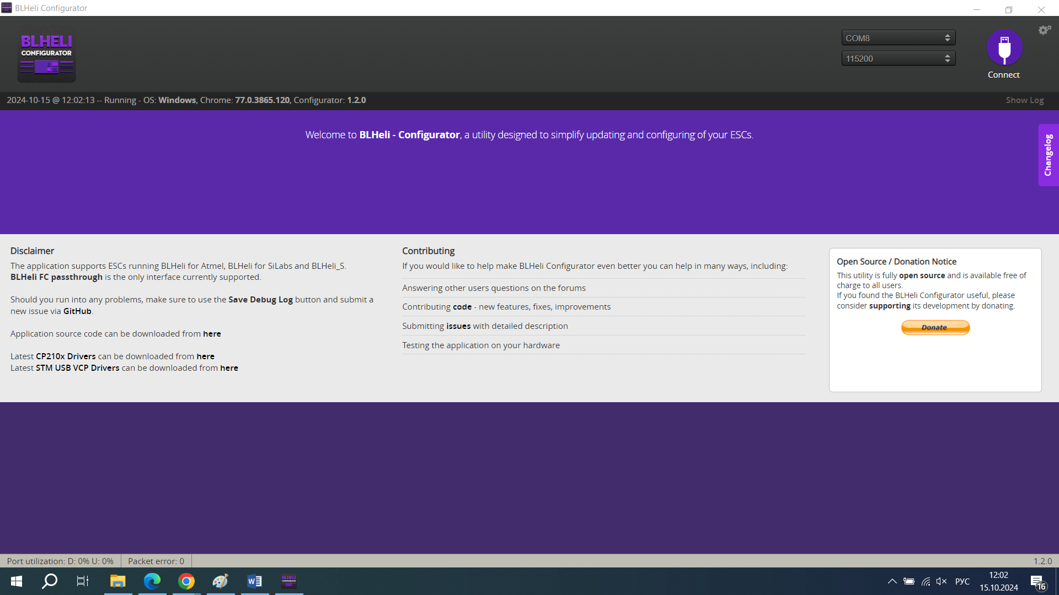Image resolution: width=1059 pixels, height=595 pixels.
Task: Click 'here' link for STM USB VCP Drivers
Action: click(x=229, y=368)
